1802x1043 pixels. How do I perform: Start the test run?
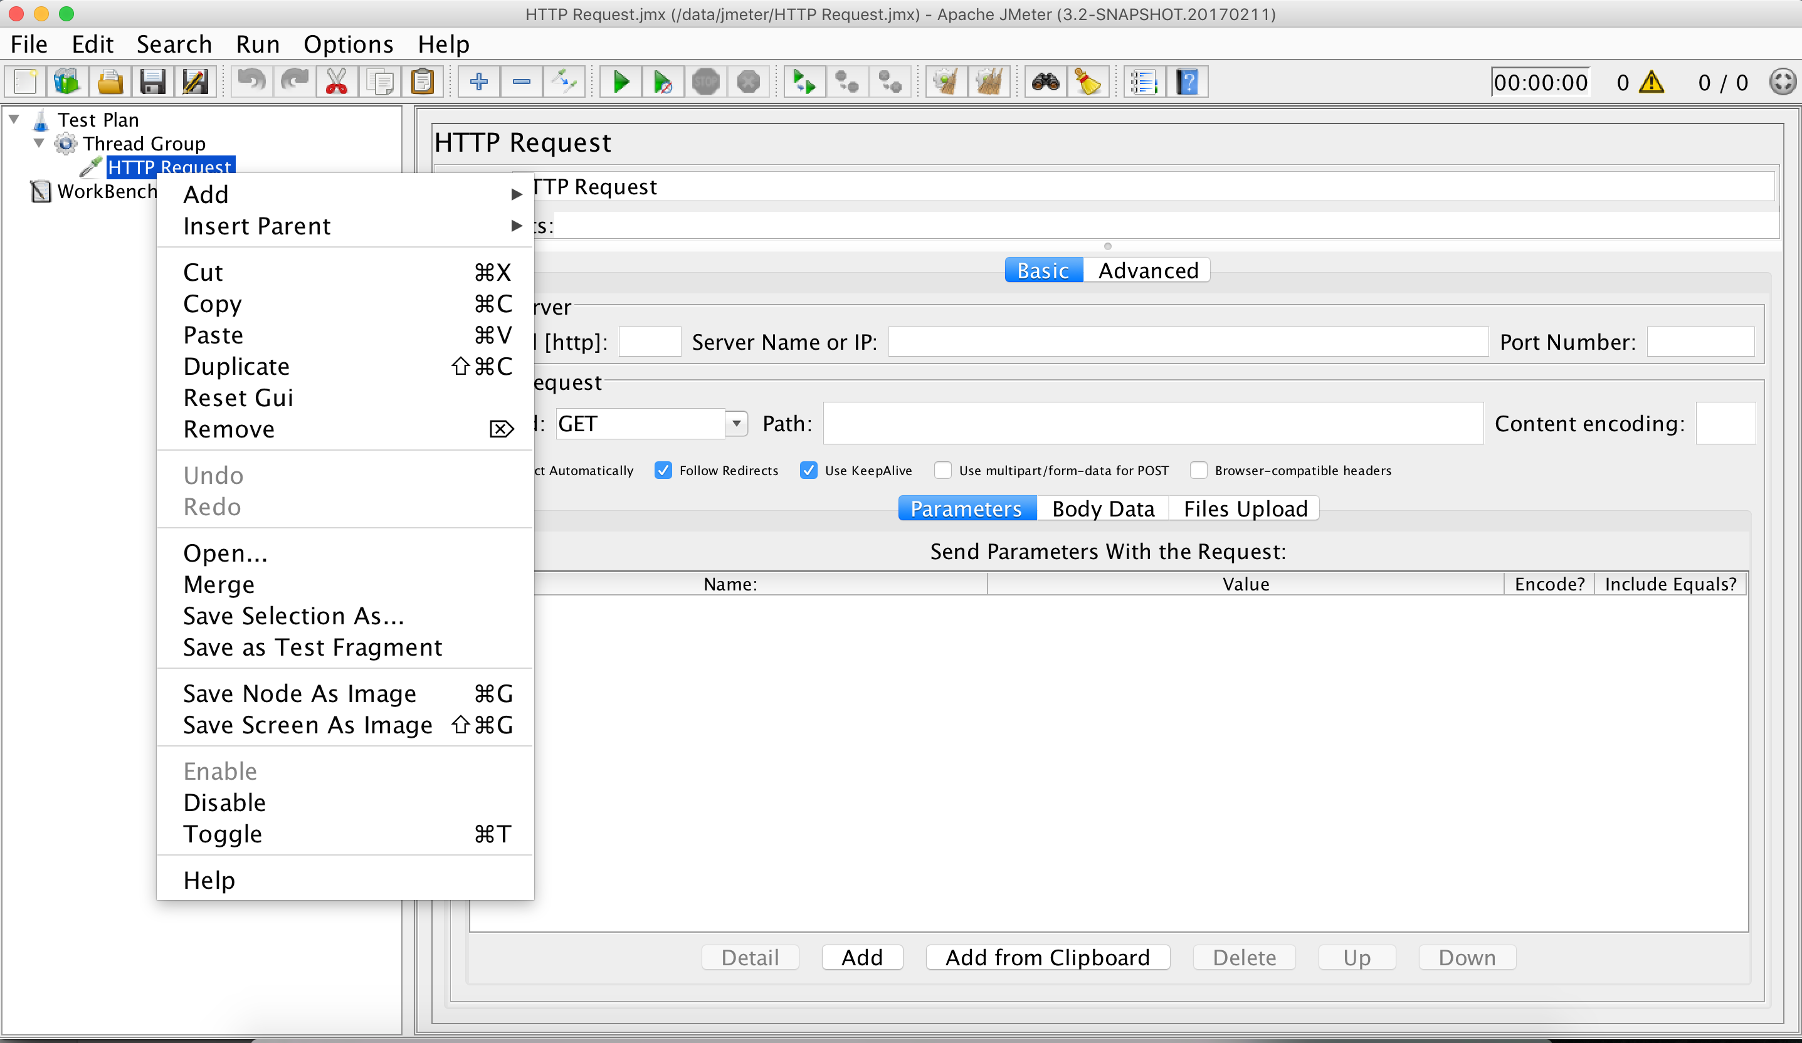620,81
